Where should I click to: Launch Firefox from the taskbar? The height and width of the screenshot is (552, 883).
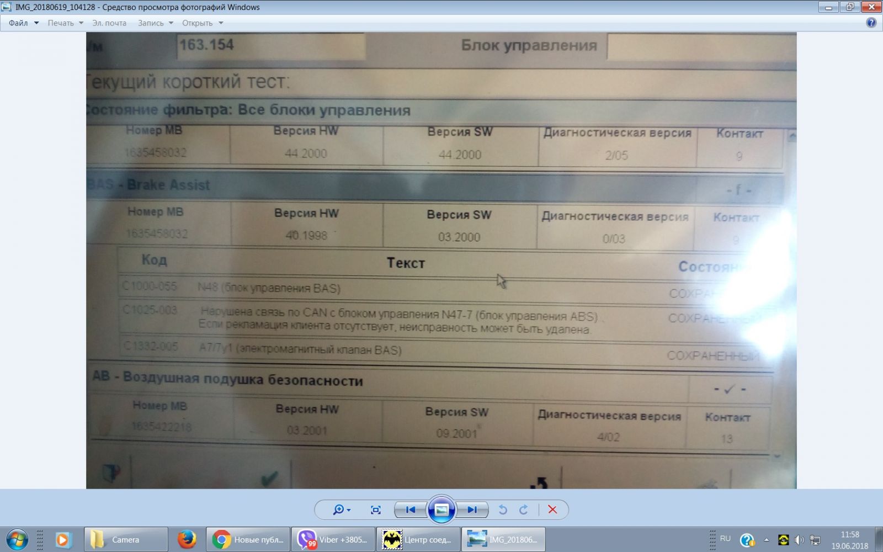(187, 539)
